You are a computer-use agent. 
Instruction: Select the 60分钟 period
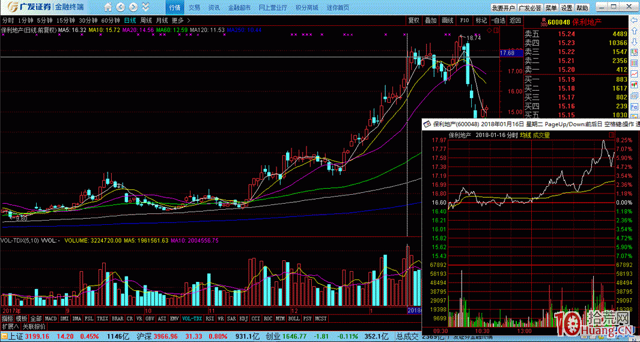pos(110,20)
